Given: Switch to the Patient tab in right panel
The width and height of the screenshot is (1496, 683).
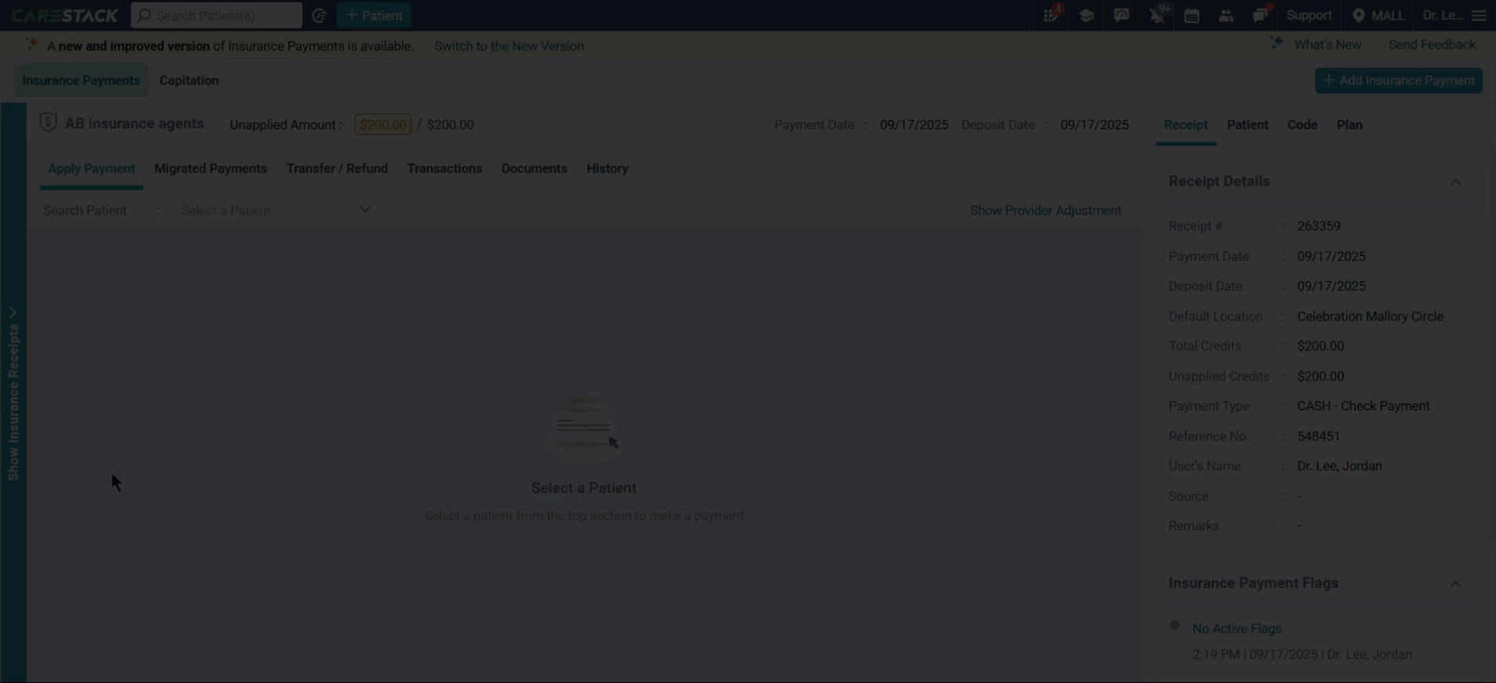Looking at the screenshot, I should (1247, 125).
